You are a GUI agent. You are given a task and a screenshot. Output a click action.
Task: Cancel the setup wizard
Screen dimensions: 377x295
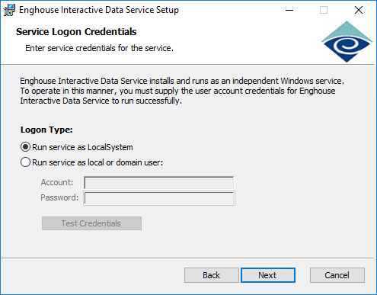pyautogui.click(x=337, y=275)
